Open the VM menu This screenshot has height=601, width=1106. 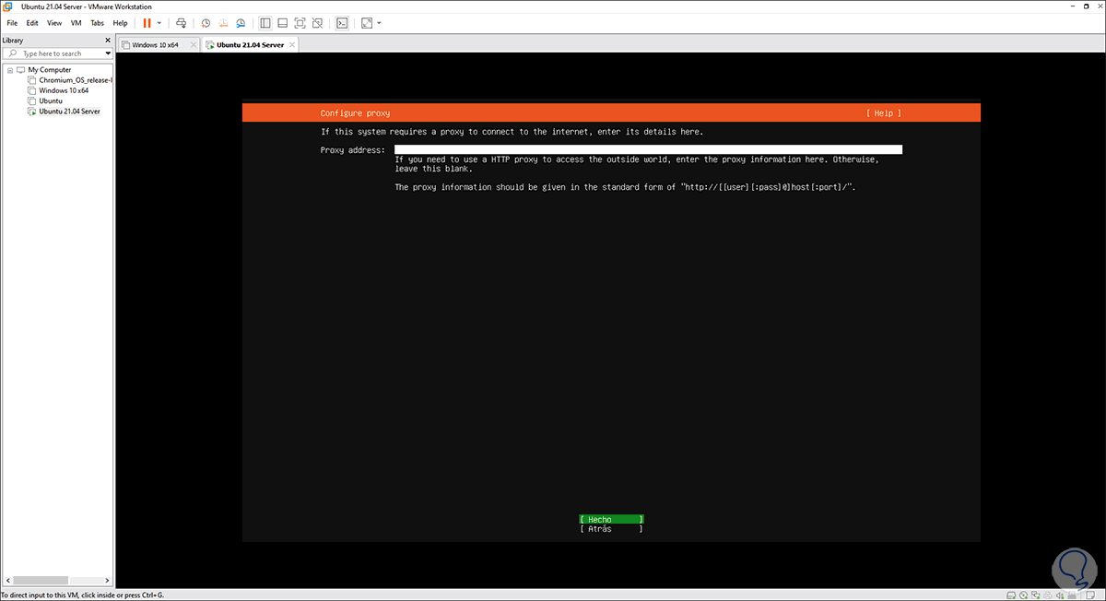(x=76, y=22)
